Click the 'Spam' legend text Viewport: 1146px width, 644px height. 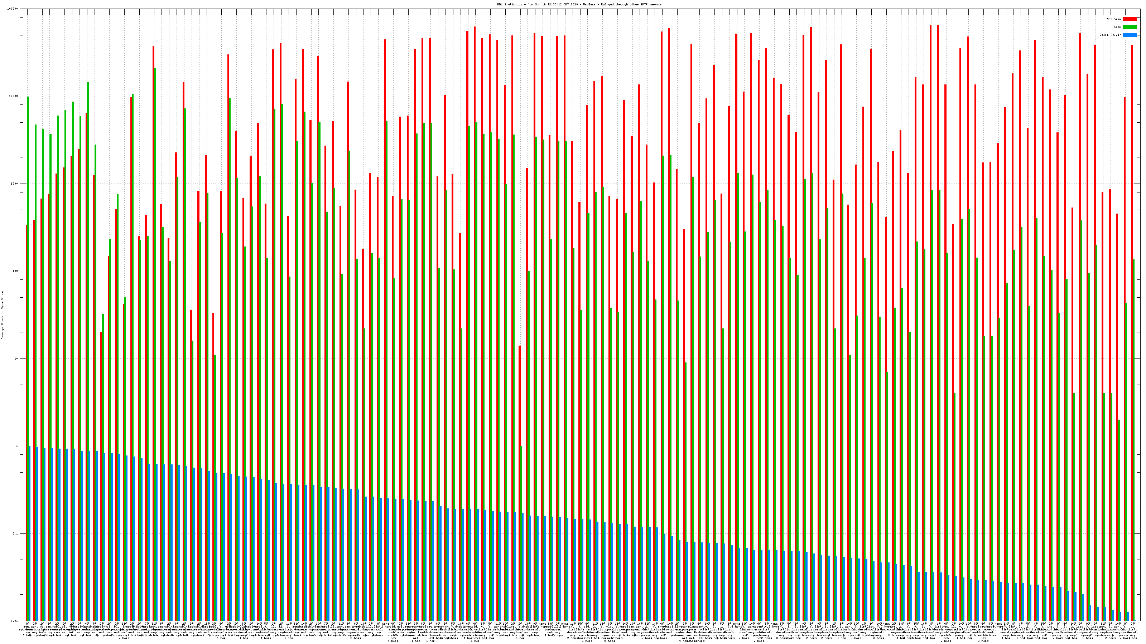pyautogui.click(x=1117, y=27)
